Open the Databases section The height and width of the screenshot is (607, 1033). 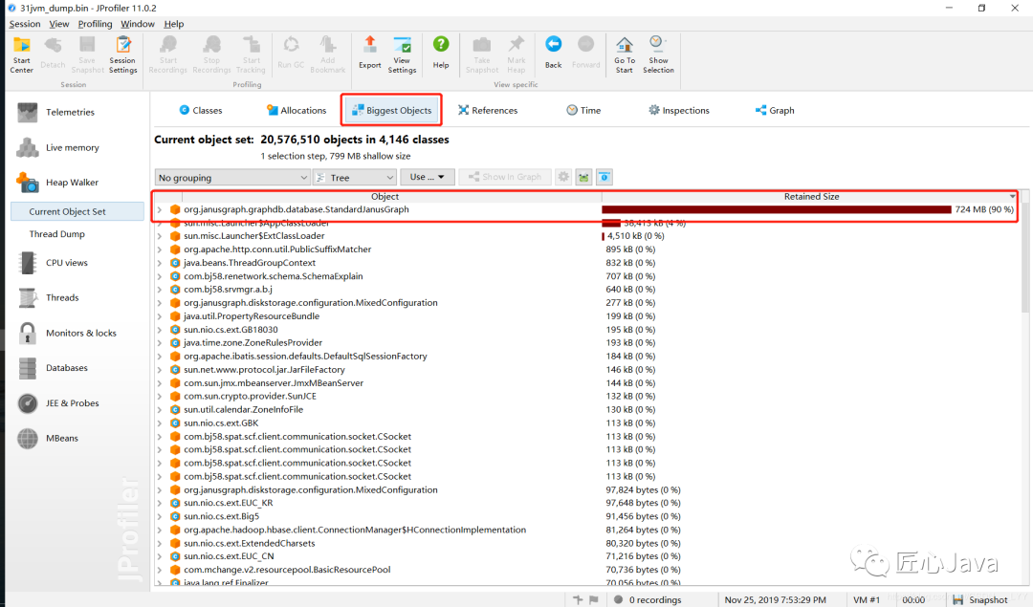pyautogui.click(x=76, y=368)
